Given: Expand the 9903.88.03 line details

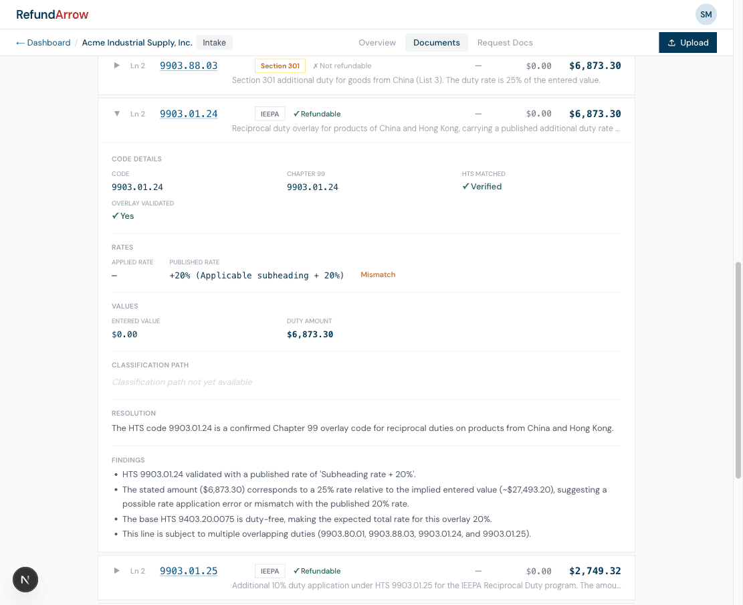Looking at the screenshot, I should [x=116, y=66].
